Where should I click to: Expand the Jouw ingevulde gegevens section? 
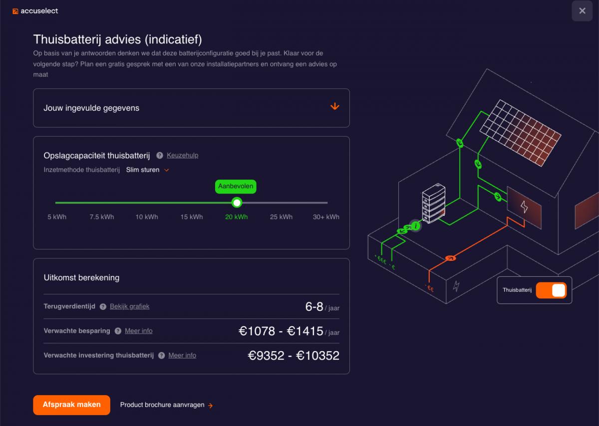tap(334, 107)
